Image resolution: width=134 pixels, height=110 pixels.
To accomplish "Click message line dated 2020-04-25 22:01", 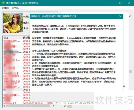I will pos(79,103).
